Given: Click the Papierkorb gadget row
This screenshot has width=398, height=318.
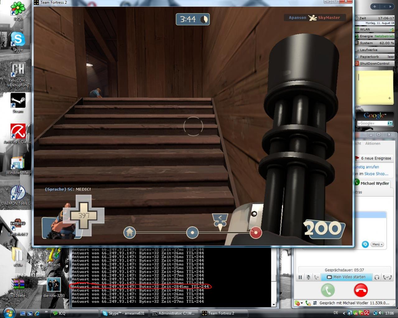Looking at the screenshot, I should coord(375,57).
